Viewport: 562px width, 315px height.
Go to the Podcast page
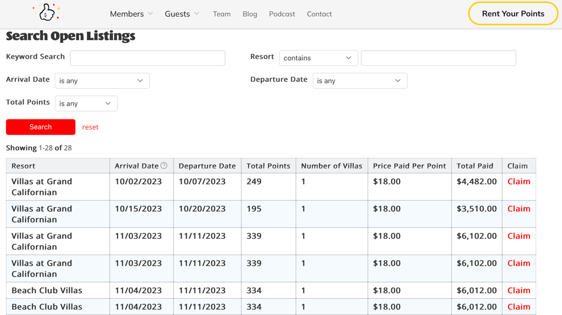tap(282, 14)
